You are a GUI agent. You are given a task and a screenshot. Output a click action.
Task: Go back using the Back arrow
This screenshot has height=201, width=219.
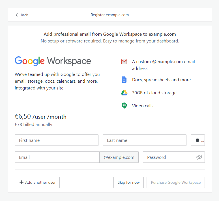coord(17,15)
